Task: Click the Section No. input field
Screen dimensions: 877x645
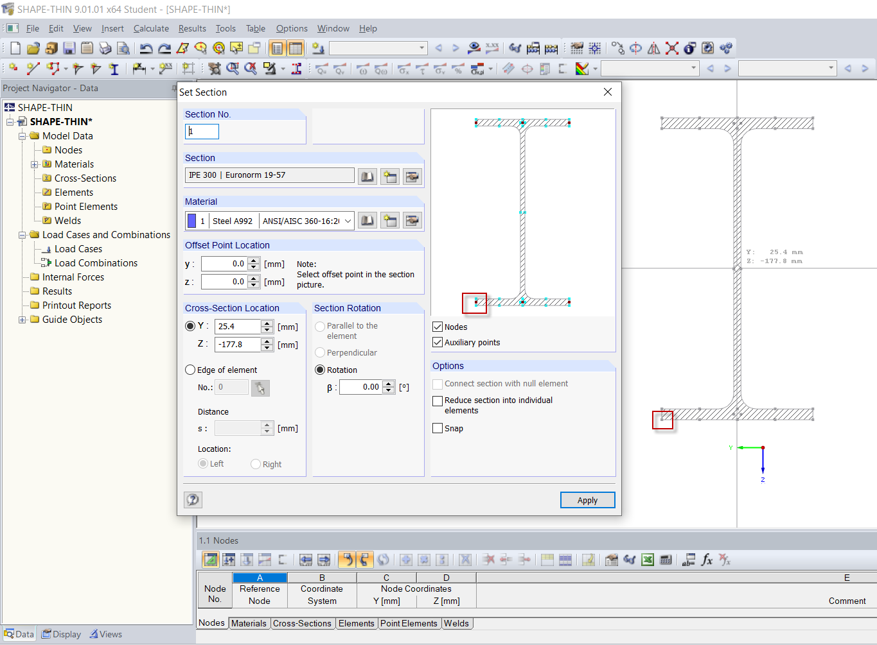Action: pos(202,131)
